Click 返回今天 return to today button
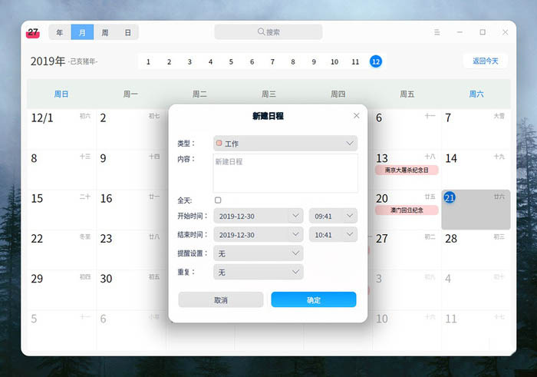This screenshot has height=377, width=537. tap(486, 61)
